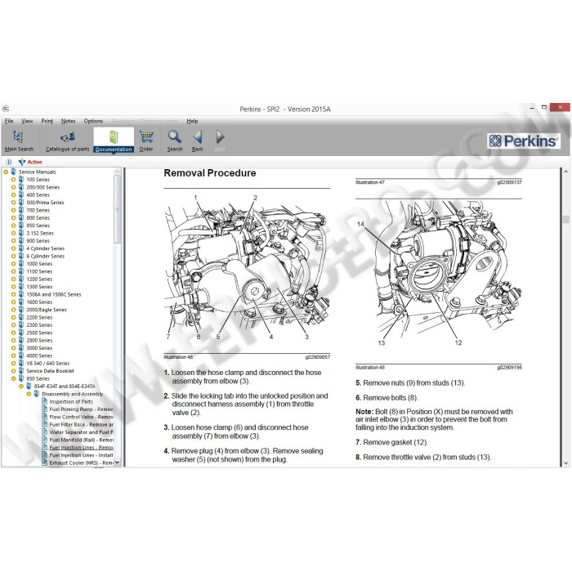Click the Fuel Priming Pump document icon
The image size is (572, 572).
click(x=44, y=409)
